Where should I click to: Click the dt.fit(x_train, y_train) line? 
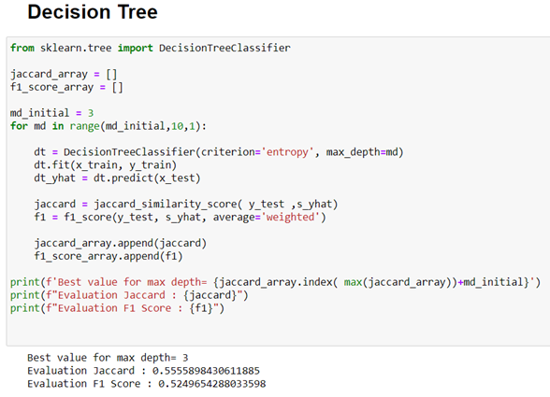tap(105, 165)
